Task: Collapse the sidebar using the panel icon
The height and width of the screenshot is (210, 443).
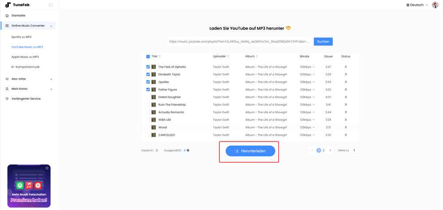Action: click(x=51, y=5)
